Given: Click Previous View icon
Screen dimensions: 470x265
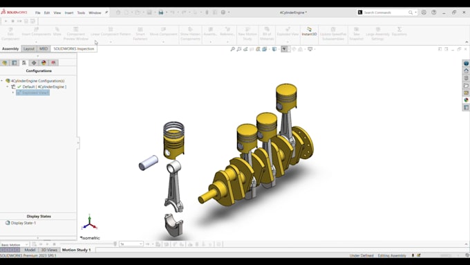Looking at the screenshot, I should pyautogui.click(x=245, y=49).
